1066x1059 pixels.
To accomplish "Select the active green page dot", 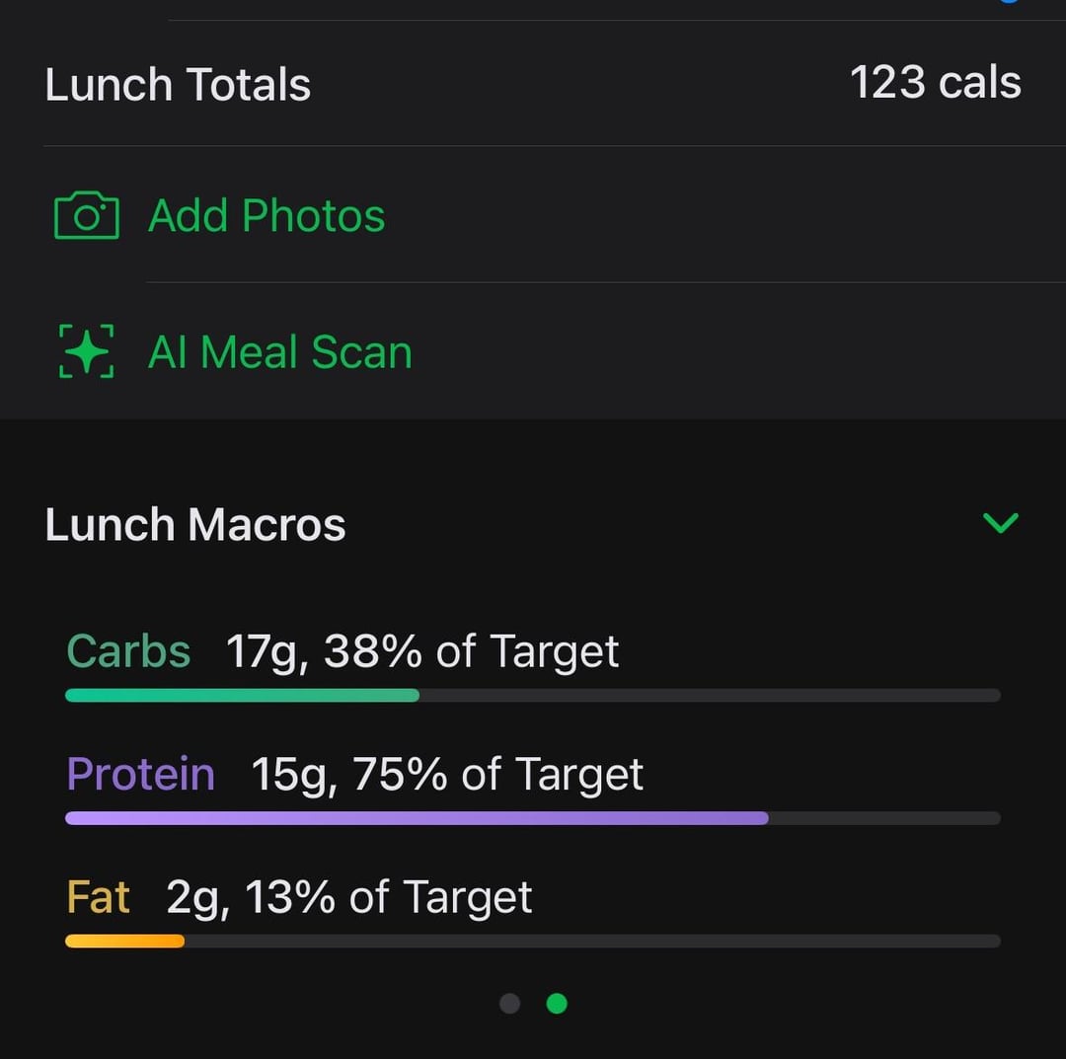I will pyautogui.click(x=557, y=1004).
